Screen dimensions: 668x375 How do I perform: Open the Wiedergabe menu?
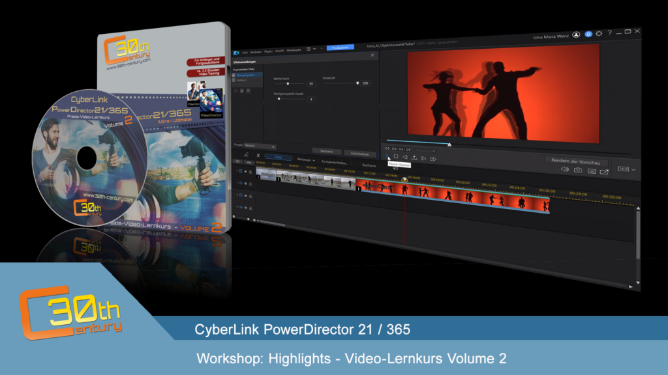[x=294, y=49]
